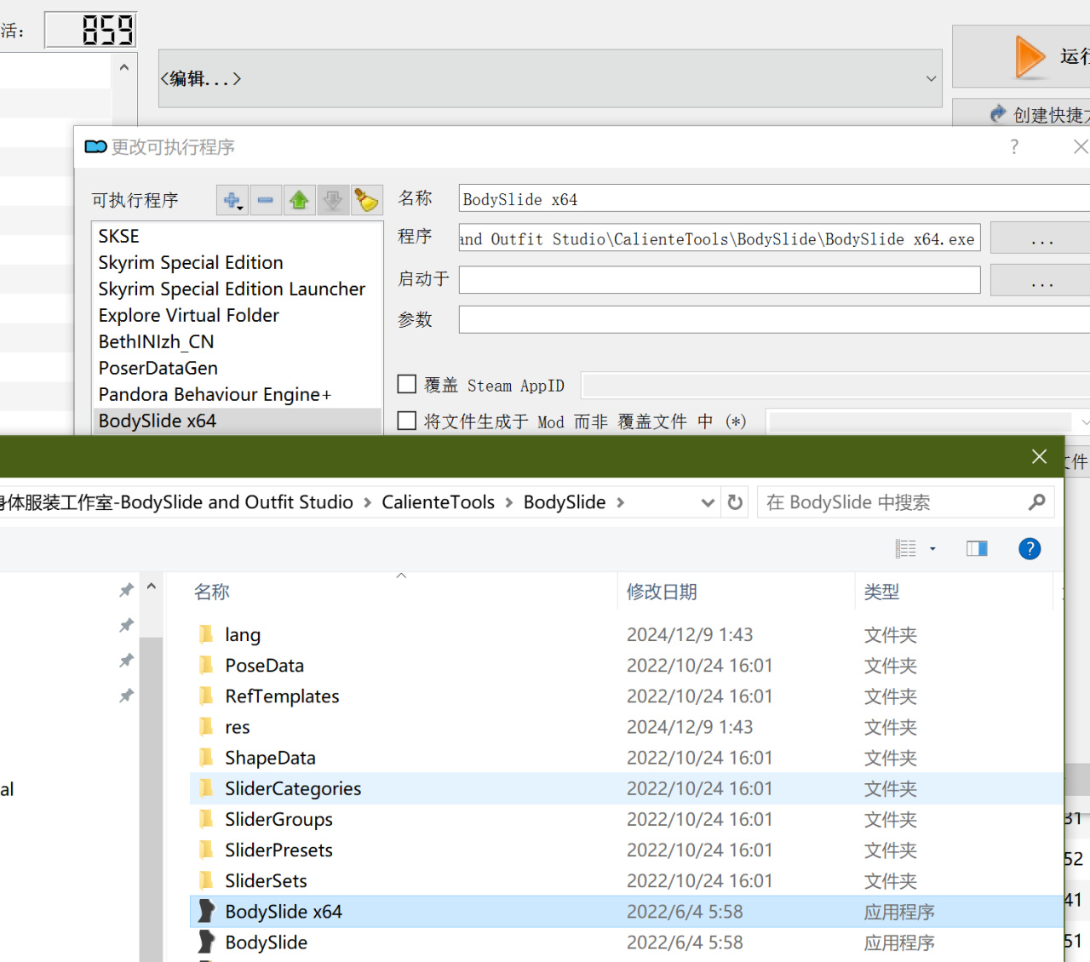Click the 程序 path field
The width and height of the screenshot is (1090, 962).
click(720, 238)
